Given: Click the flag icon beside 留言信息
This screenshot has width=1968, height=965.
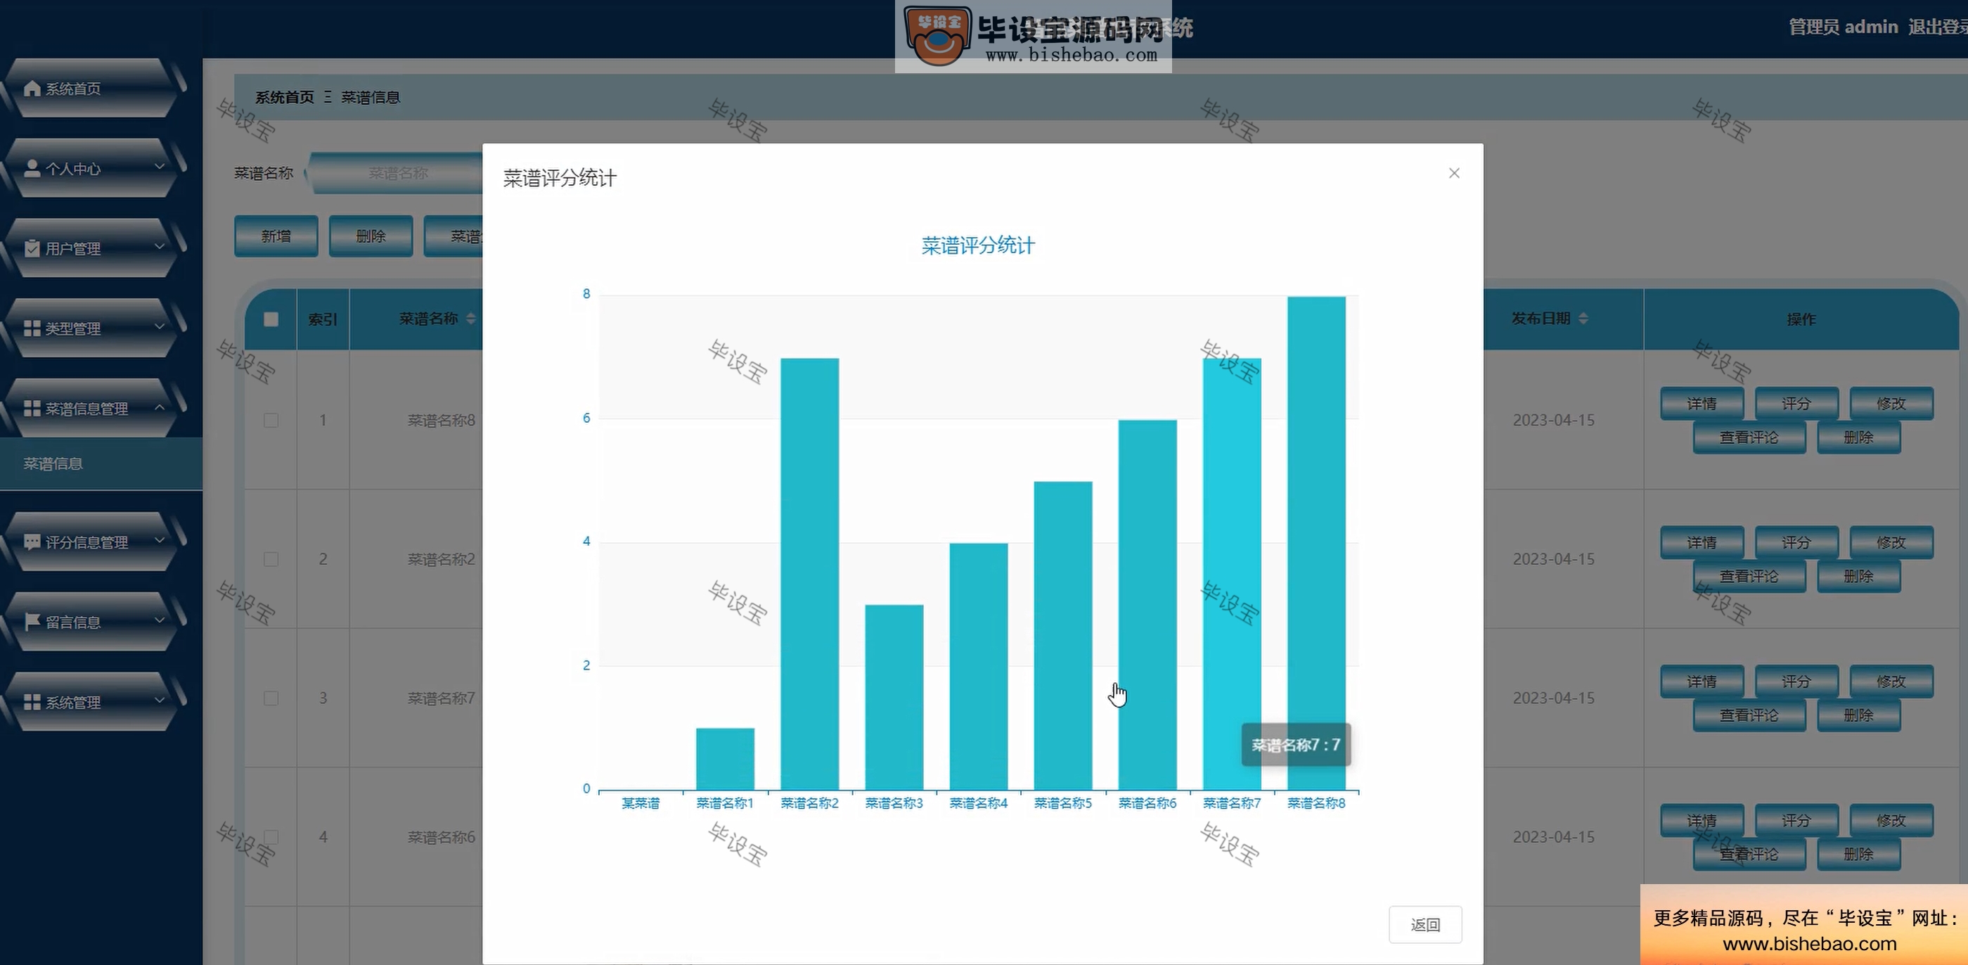Looking at the screenshot, I should pyautogui.click(x=32, y=622).
